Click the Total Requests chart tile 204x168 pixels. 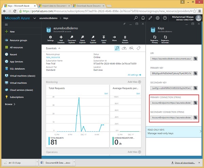point(78,116)
